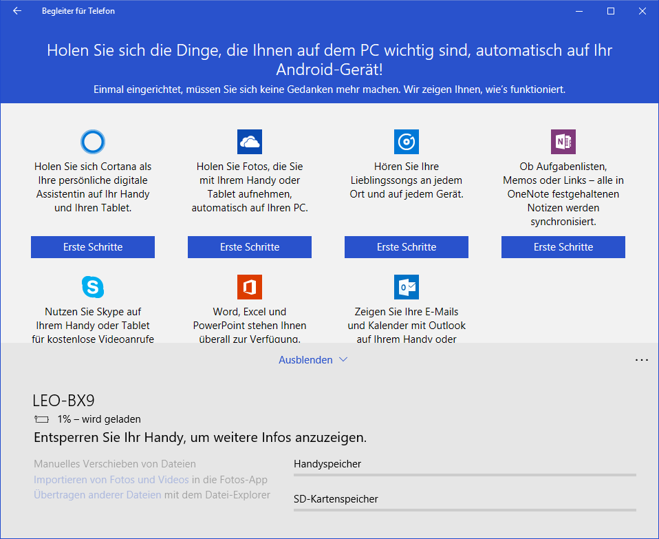The image size is (659, 539).
Task: Open Importieren von Fotos und Videos link
Action: (x=111, y=480)
